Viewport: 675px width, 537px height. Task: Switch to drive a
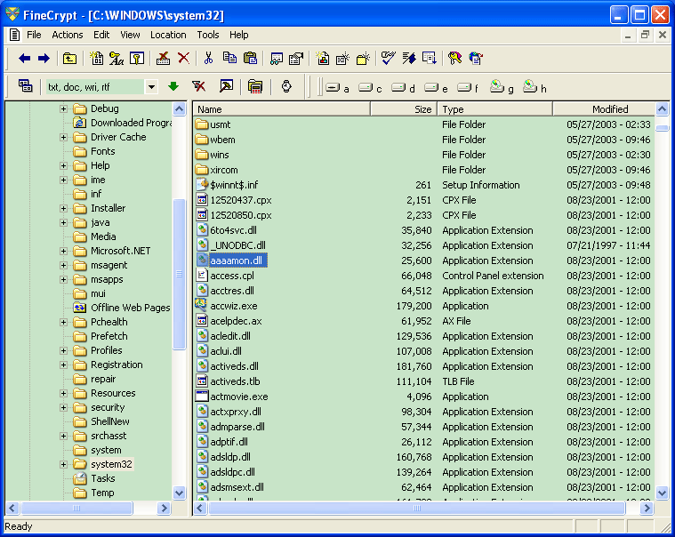[x=337, y=88]
